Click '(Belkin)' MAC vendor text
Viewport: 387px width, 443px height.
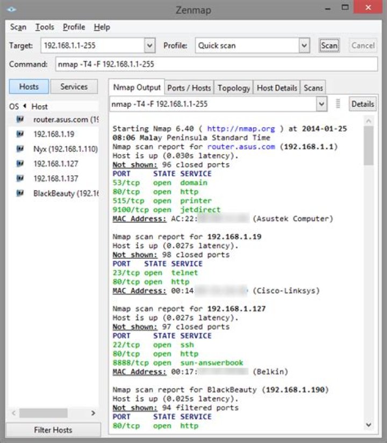click(270, 372)
